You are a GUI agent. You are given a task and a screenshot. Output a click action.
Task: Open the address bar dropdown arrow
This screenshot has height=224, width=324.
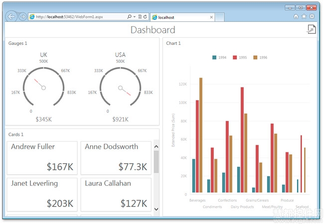(x=135, y=17)
